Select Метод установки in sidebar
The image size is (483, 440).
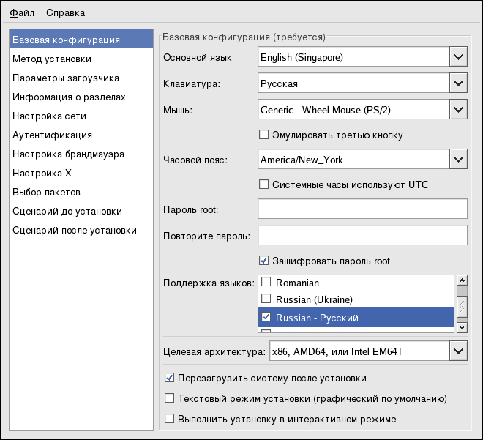pos(52,59)
